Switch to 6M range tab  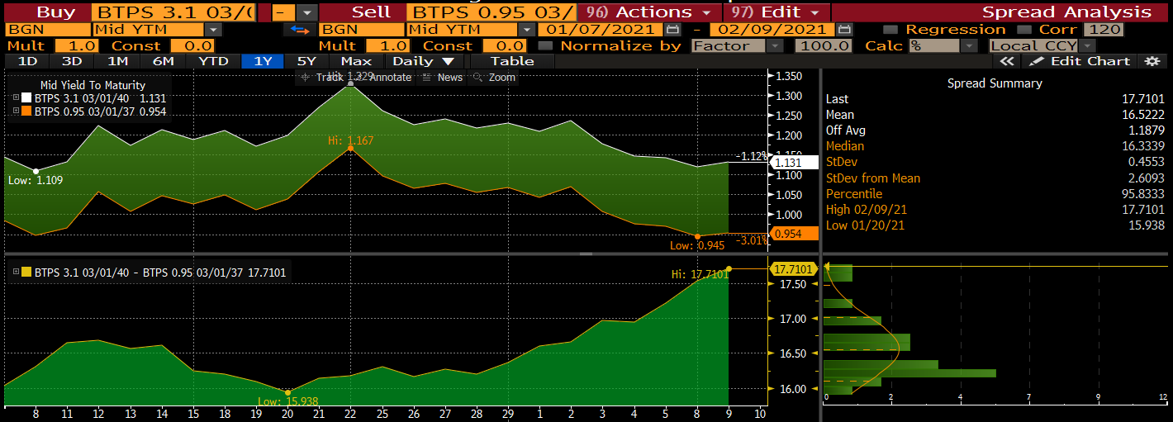[x=163, y=61]
